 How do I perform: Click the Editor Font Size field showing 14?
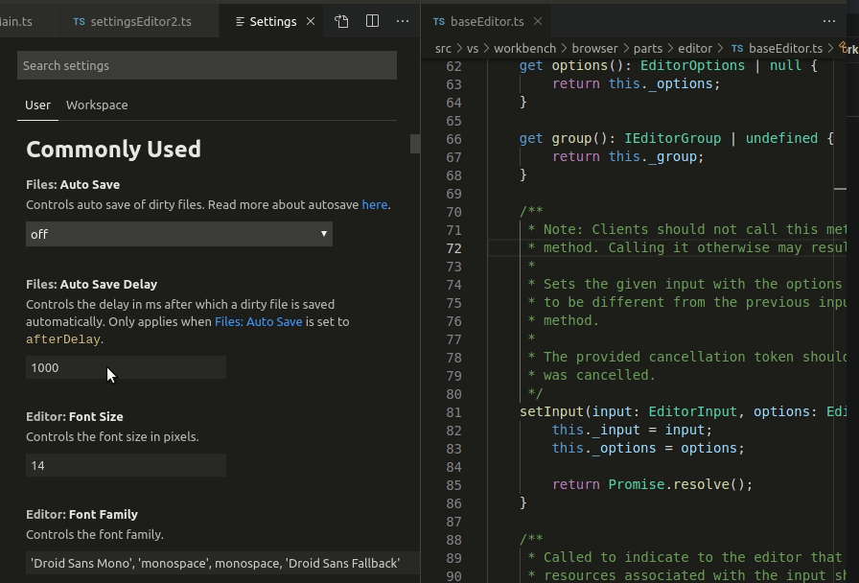click(x=125, y=465)
